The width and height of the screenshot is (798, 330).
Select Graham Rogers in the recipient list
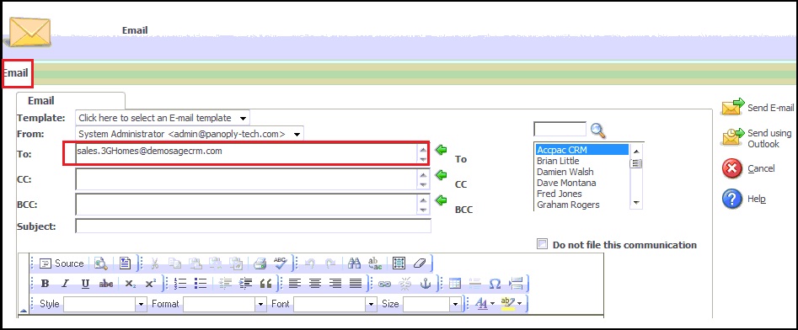pos(568,205)
